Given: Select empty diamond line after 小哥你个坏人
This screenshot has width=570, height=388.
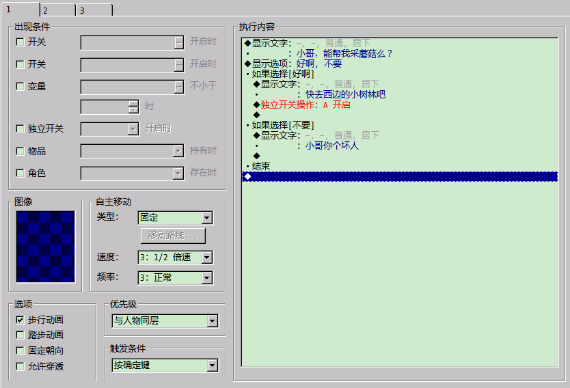Looking at the screenshot, I should [400, 156].
